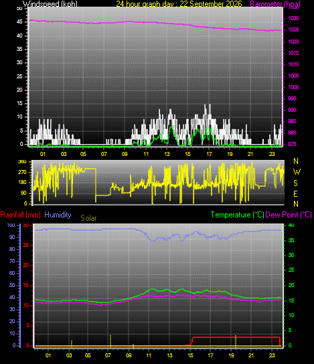Image resolution: width=314 pixels, height=364 pixels.
Task: Click the Rainfall (mm) legend label
Action: (x=21, y=215)
